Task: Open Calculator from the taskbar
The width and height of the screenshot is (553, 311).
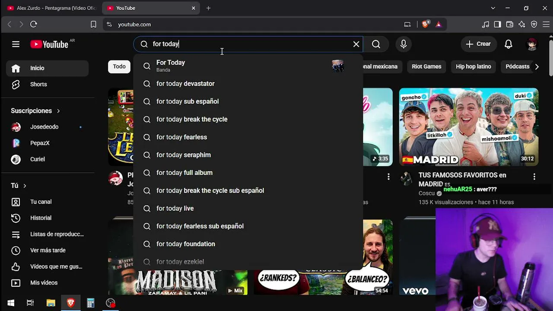Action: pos(90,303)
